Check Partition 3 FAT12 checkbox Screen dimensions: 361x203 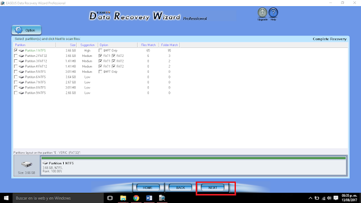click(16, 61)
